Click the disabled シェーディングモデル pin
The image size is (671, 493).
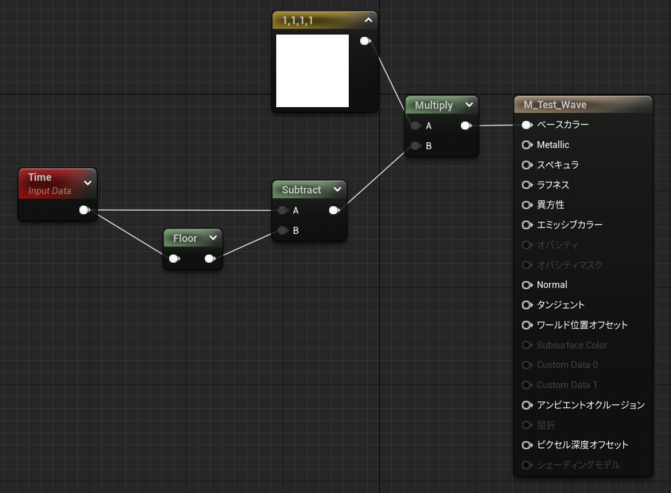[x=527, y=465]
